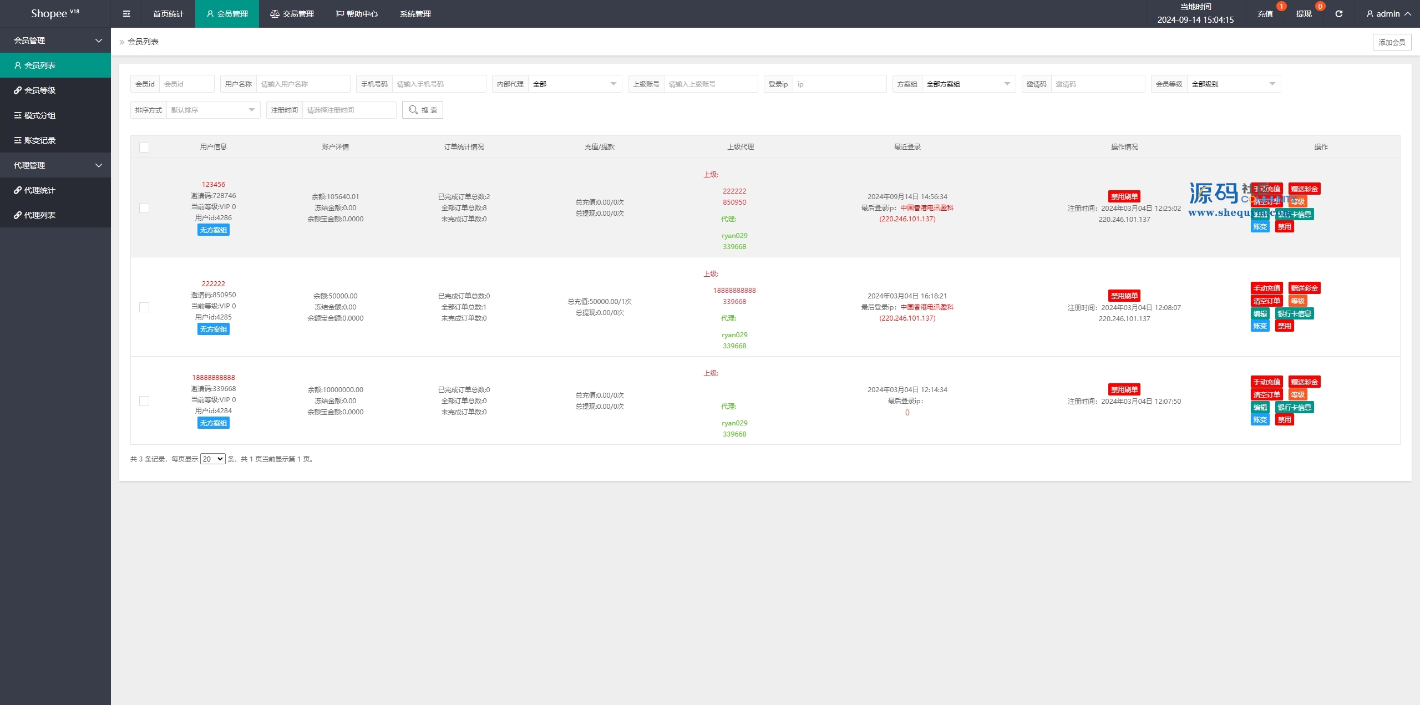Collapse the 代理管理 sidebar section
The image size is (1420, 705).
(55, 165)
